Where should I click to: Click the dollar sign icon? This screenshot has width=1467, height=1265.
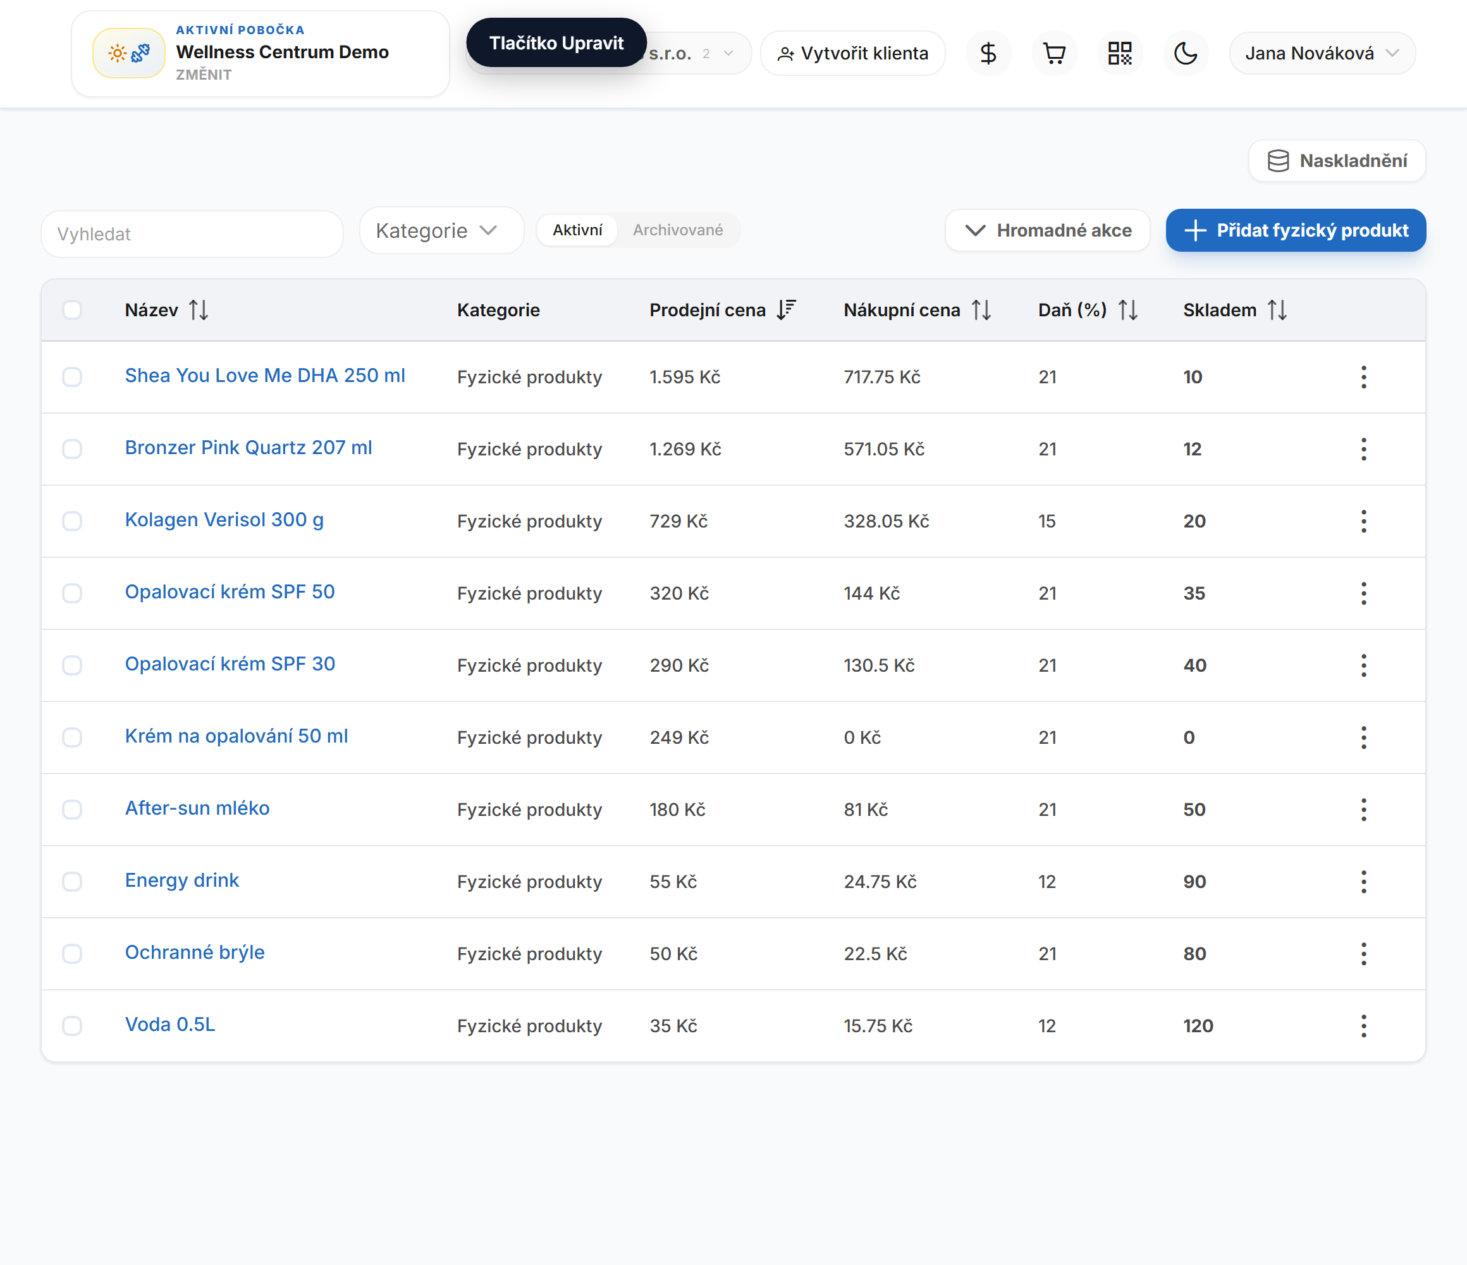[988, 53]
